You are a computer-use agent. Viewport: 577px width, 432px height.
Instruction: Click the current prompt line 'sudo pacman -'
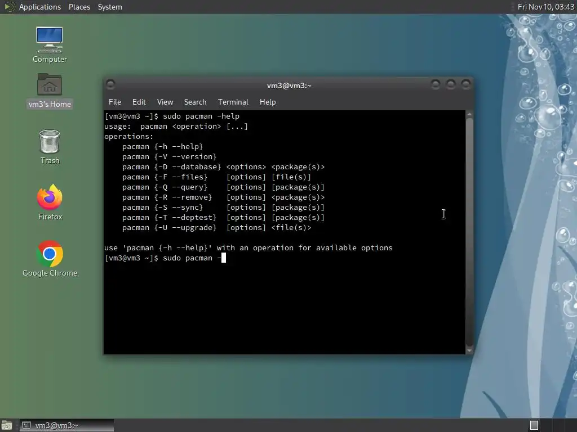coord(165,258)
